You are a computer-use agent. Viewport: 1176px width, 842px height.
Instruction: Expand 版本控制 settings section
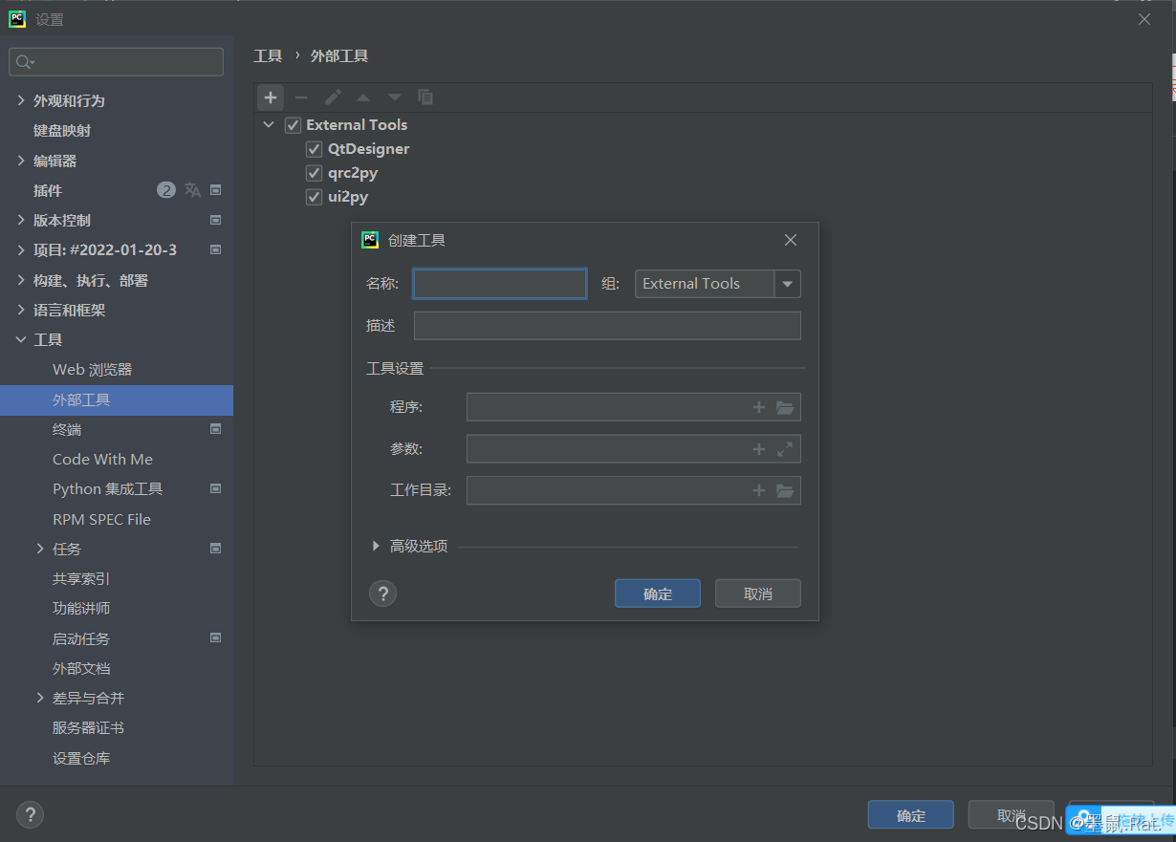[21, 220]
